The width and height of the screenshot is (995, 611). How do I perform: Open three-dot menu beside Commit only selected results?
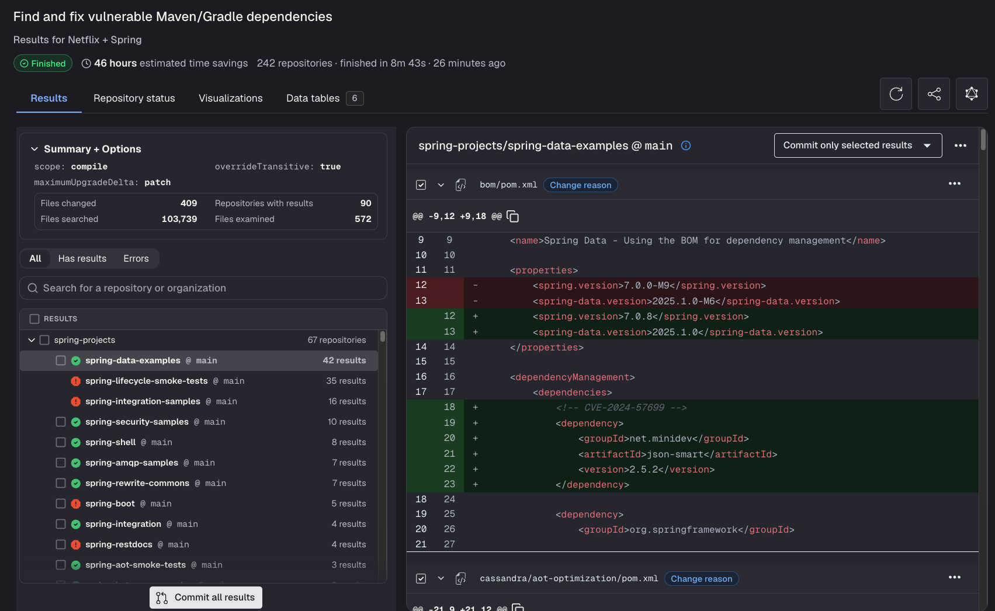(x=960, y=145)
